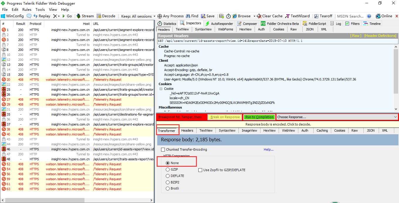Open response Transformer tab
Image resolution: width=399 pixels, height=203 pixels.
167,131
